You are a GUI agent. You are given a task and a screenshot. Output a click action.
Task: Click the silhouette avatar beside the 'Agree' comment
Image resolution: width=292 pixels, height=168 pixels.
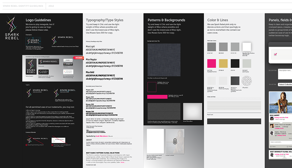[272, 133]
